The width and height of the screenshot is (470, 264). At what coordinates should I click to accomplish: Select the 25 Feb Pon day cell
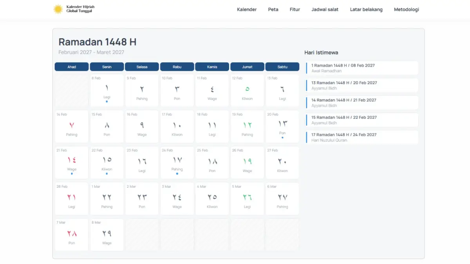(212, 163)
